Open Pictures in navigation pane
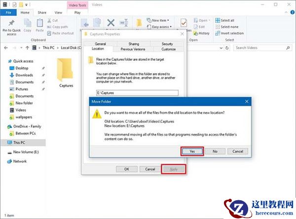The width and height of the screenshot is (296, 219). [19, 89]
